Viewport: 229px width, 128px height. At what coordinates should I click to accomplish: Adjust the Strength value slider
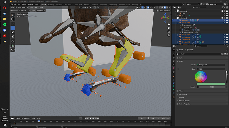pyautogui.click(x=212, y=87)
